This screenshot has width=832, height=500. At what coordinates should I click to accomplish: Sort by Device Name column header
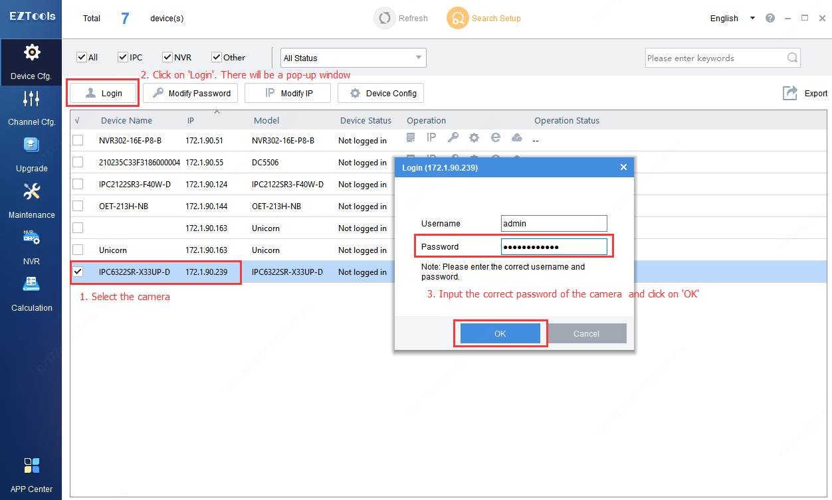[126, 120]
